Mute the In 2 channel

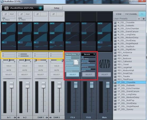point(25,70)
